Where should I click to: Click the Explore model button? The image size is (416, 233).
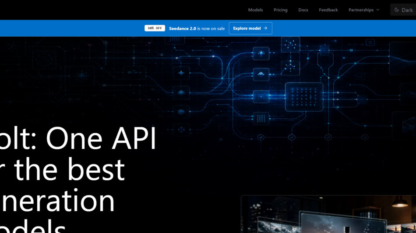250,28
